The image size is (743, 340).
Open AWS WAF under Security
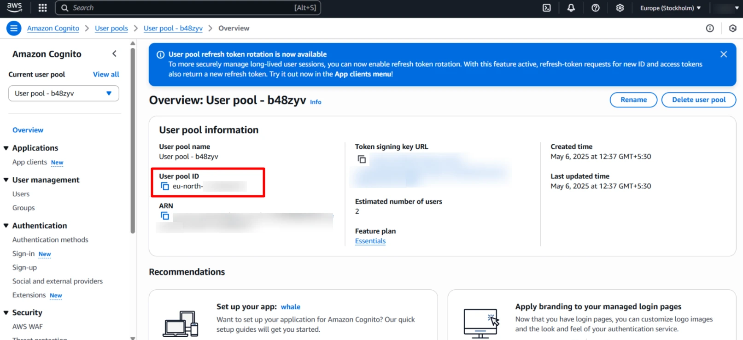28,326
